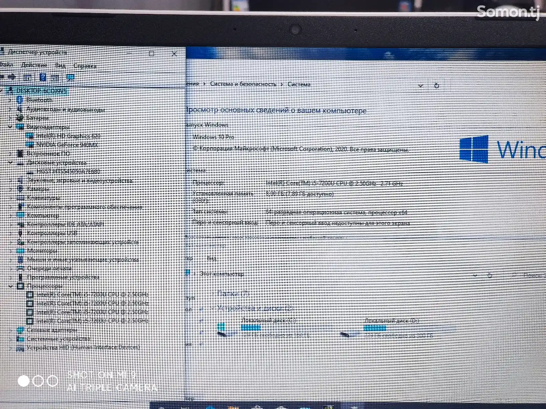546x409 pixels.
Task: Click the Intel Core i5-7200U processor value text
Action: (334, 183)
